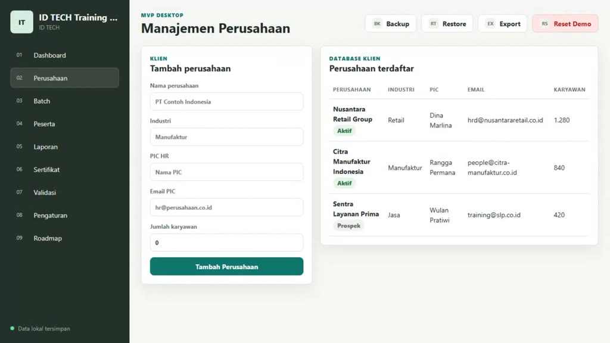Click the Reset Demo button
Screen dimensions: 610x343
point(565,24)
